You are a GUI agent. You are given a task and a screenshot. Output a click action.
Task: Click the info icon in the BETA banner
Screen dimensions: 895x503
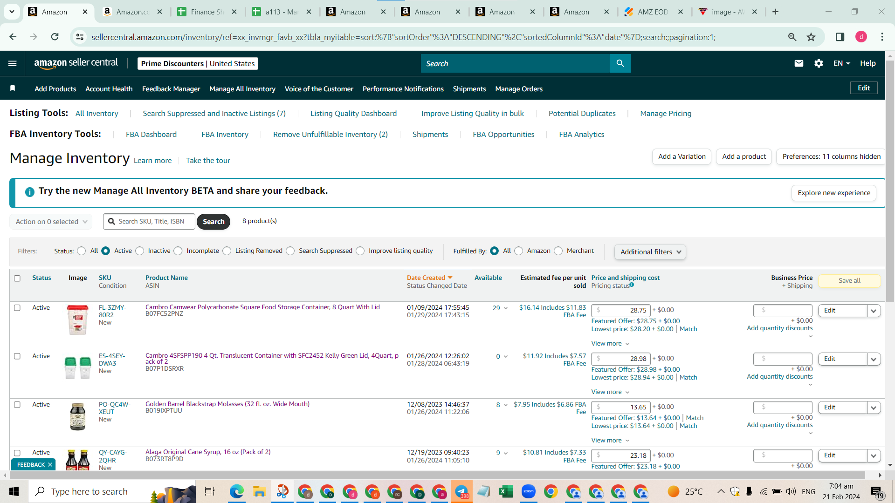(x=29, y=192)
